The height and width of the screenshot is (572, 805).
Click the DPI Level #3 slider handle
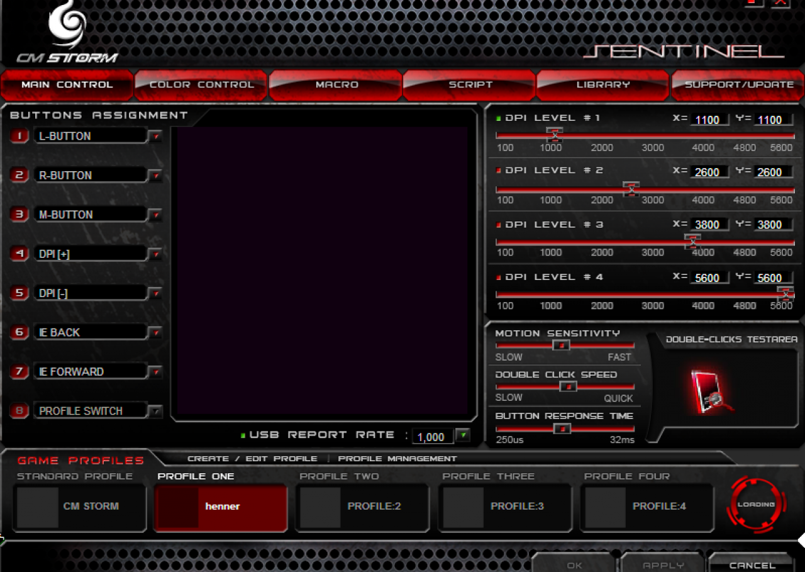click(x=692, y=241)
